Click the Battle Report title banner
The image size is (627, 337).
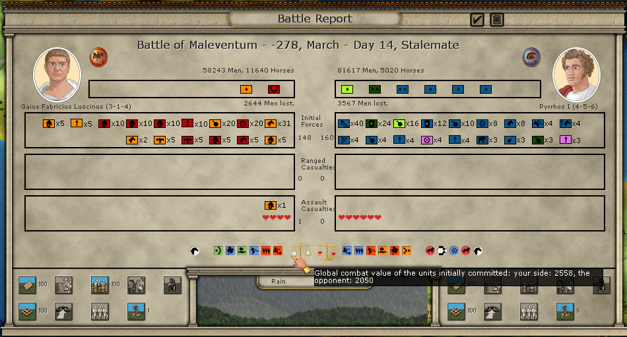click(315, 18)
